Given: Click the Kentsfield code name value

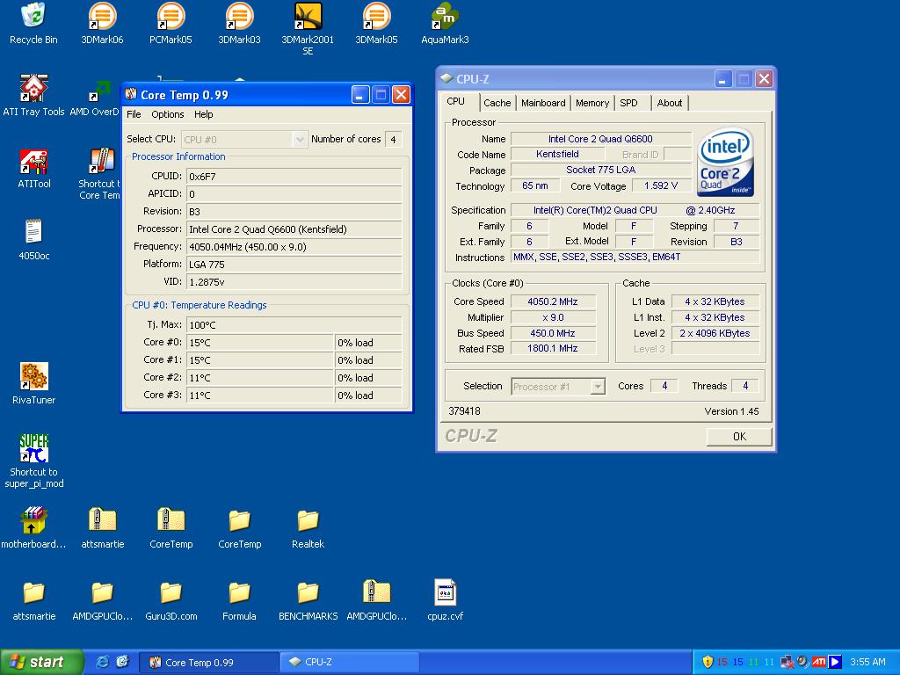Looking at the screenshot, I should tap(557, 155).
